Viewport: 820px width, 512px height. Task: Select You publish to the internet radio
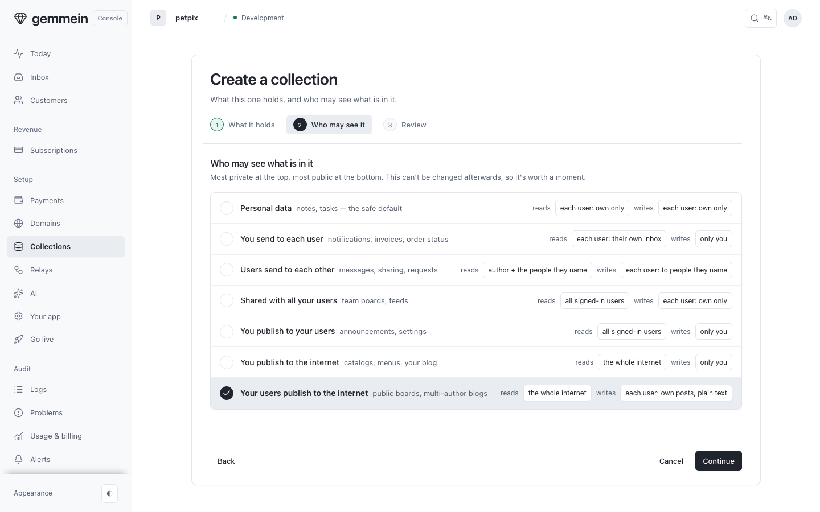[x=227, y=362]
